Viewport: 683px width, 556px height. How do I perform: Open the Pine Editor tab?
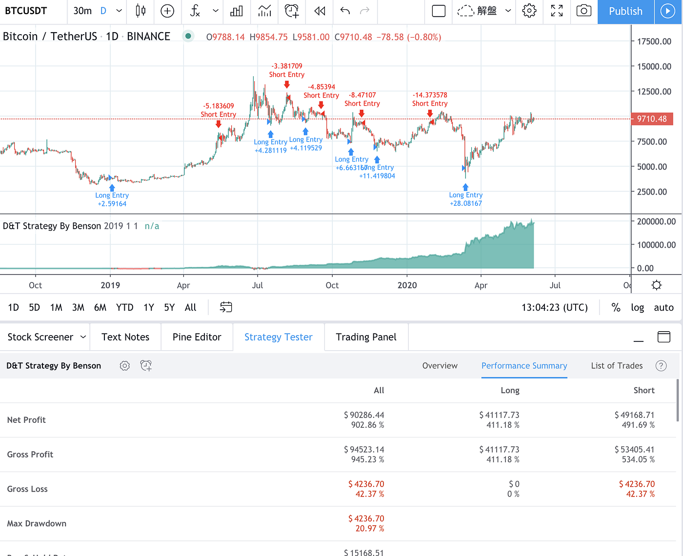click(x=197, y=337)
